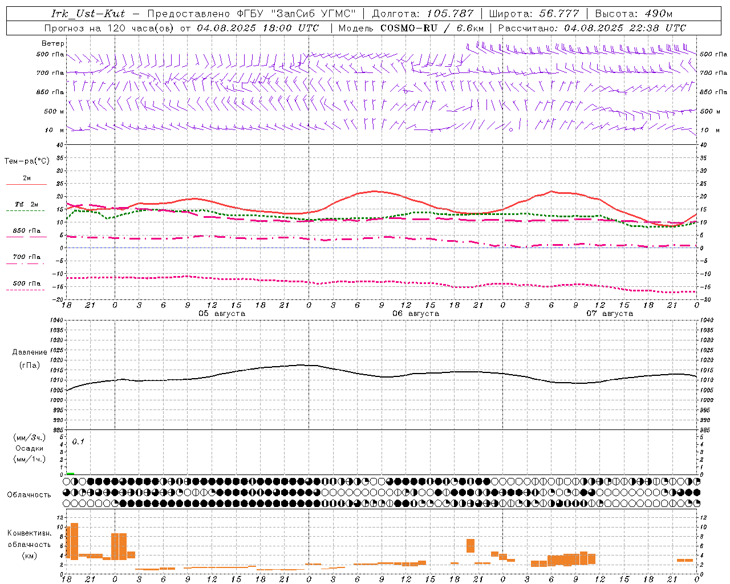The height and width of the screenshot is (584, 730).
Task: Click the dotted 500 гПа temperature legend line
Action: click(25, 290)
